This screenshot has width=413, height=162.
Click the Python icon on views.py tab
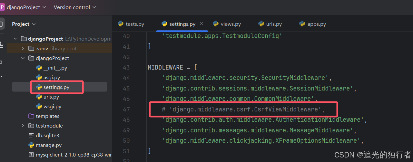point(216,24)
